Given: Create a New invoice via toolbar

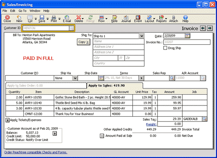Looking at the screenshot, I should coord(19,19).
